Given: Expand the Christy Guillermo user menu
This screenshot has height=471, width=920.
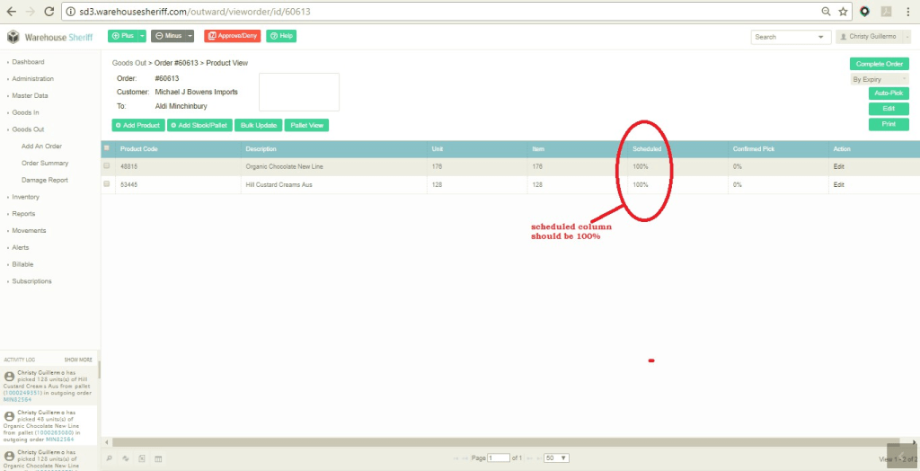Looking at the screenshot, I should click(873, 37).
